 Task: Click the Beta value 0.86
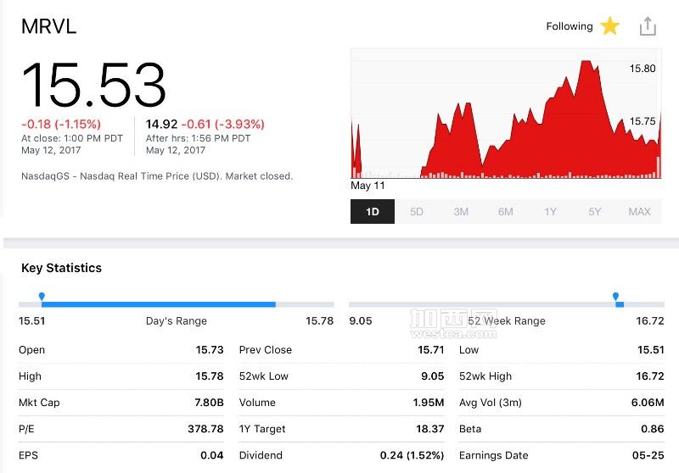pos(653,429)
